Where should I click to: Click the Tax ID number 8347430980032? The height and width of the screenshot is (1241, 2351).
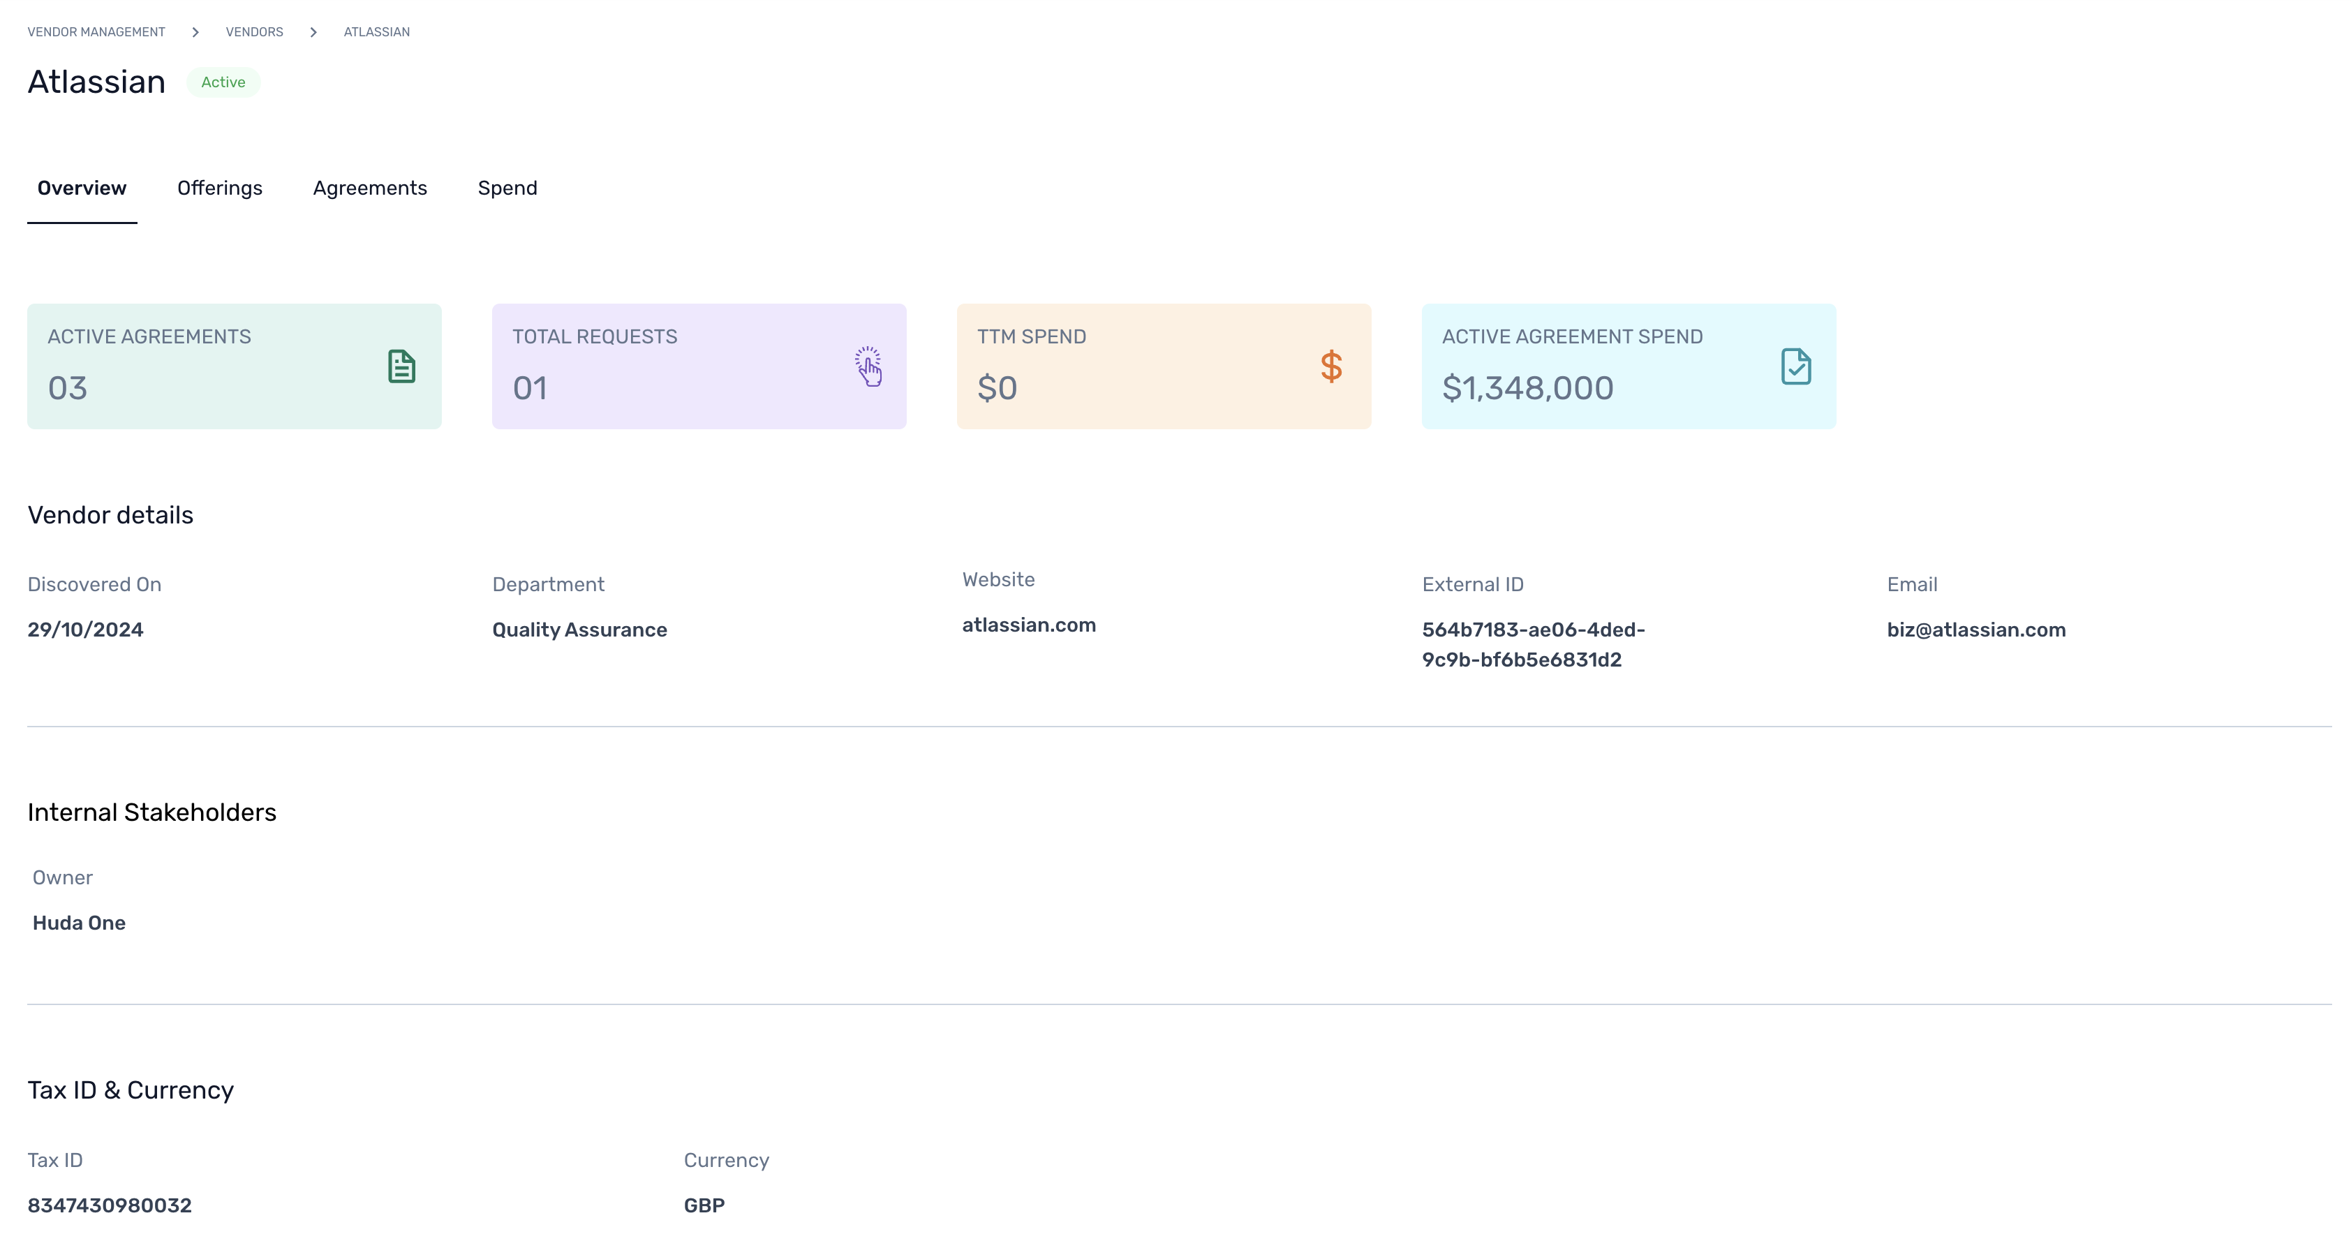coord(110,1205)
